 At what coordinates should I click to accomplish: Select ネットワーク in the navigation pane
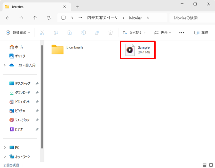pyautogui.click(x=20, y=156)
